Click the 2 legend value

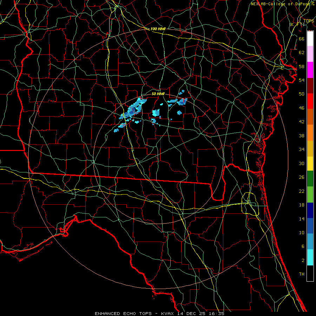(x=303, y=261)
